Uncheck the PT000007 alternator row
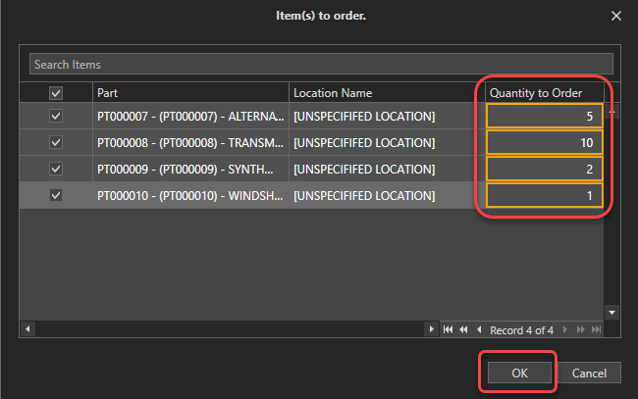This screenshot has height=399, width=638. 56,116
